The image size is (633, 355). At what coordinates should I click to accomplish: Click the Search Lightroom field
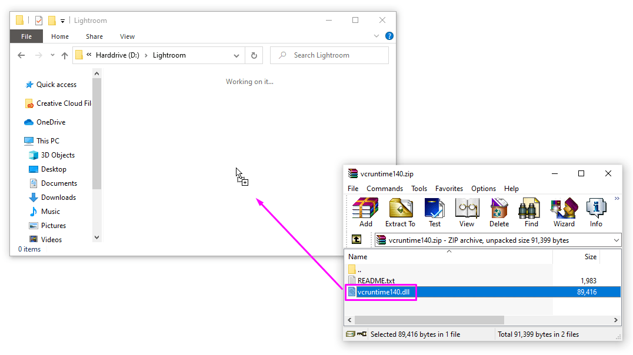pos(329,55)
